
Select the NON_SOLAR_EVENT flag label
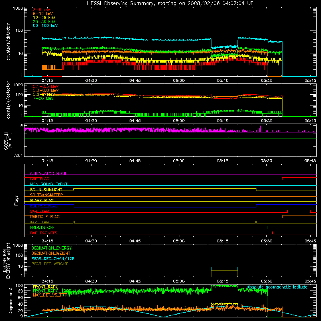(49, 184)
